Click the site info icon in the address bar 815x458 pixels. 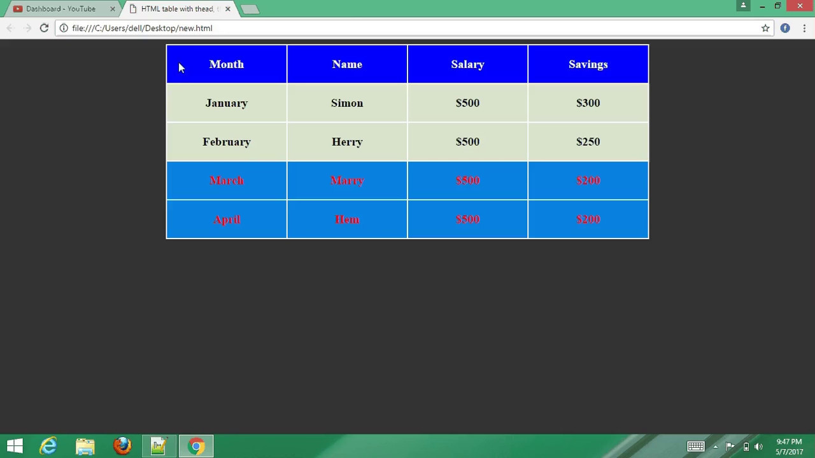click(x=64, y=28)
